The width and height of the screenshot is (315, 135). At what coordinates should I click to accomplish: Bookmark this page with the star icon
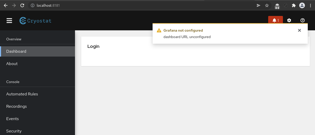click(267, 5)
